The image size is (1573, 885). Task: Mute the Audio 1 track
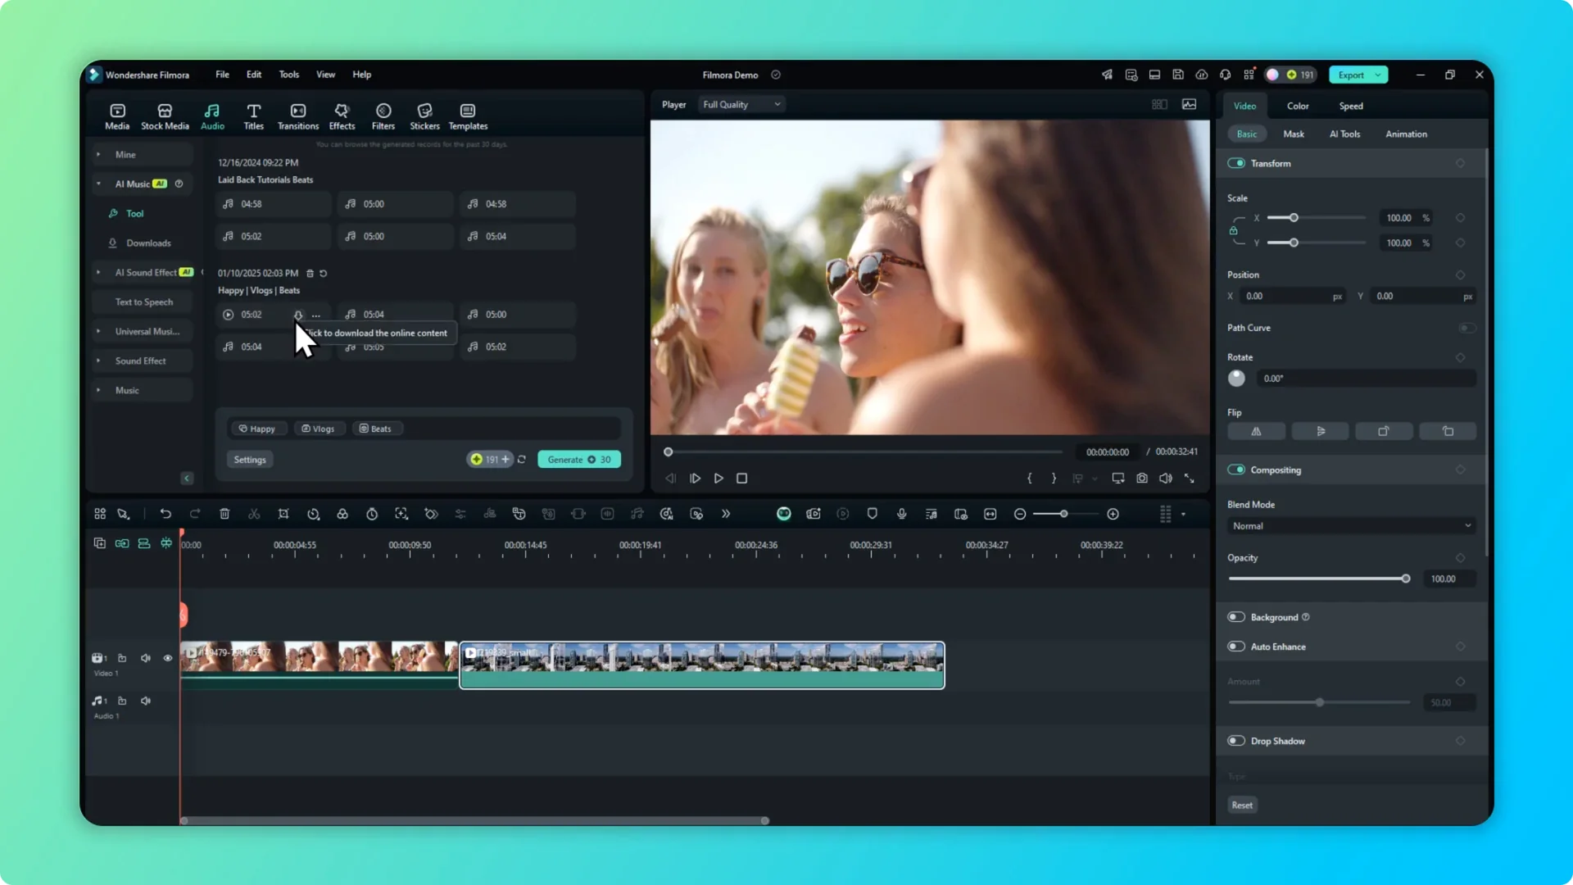click(146, 701)
